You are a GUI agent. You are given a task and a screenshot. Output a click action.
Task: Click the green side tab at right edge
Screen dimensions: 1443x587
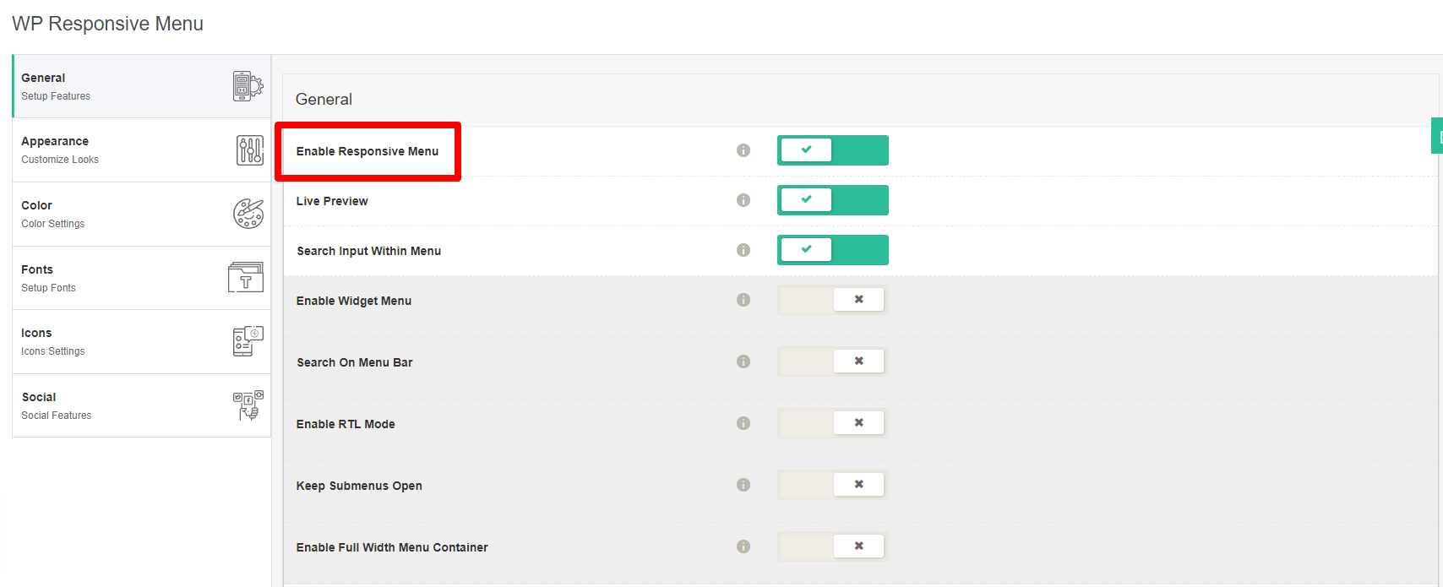point(1437,136)
